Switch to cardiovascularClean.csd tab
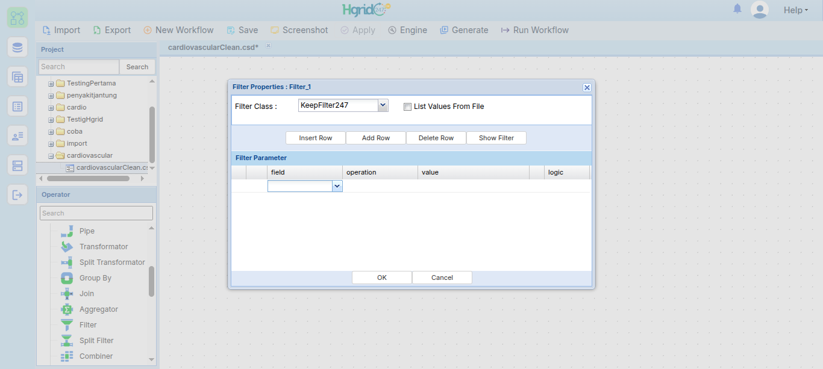This screenshot has height=369, width=823. tap(213, 47)
